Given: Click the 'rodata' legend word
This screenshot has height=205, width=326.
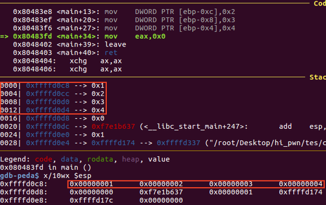Looking at the screenshot, I should pos(100,159).
